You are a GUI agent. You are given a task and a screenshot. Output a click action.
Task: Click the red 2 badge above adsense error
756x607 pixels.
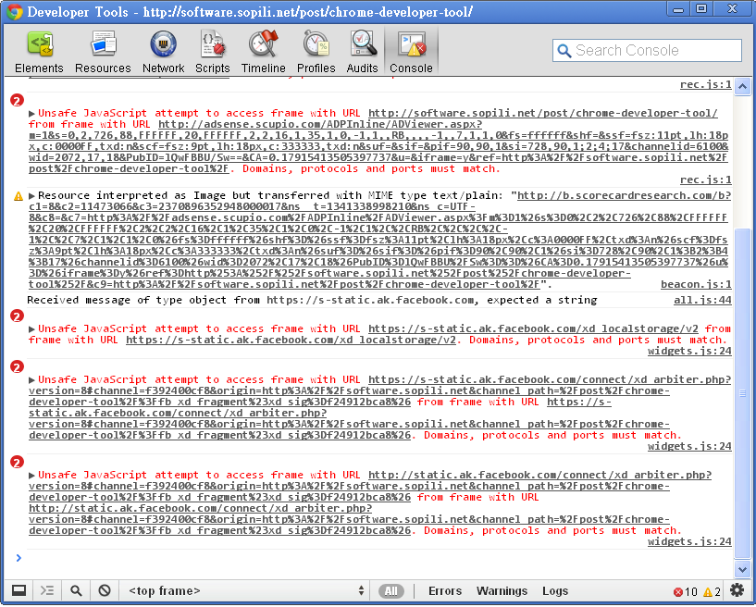pyautogui.click(x=17, y=100)
